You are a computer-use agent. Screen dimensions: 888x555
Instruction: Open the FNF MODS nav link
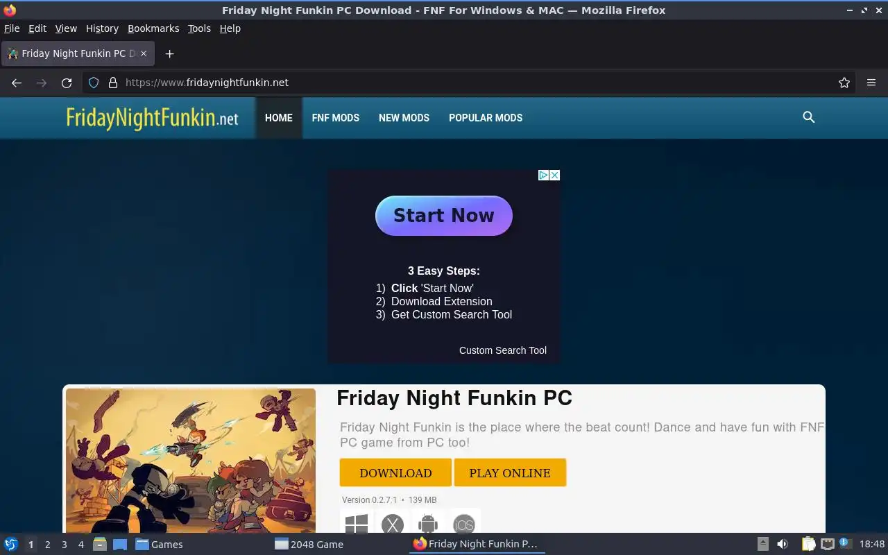click(x=336, y=118)
